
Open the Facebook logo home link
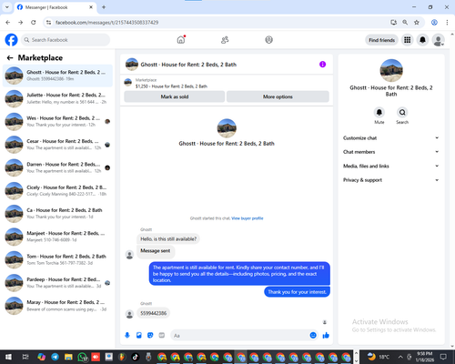(x=11, y=40)
